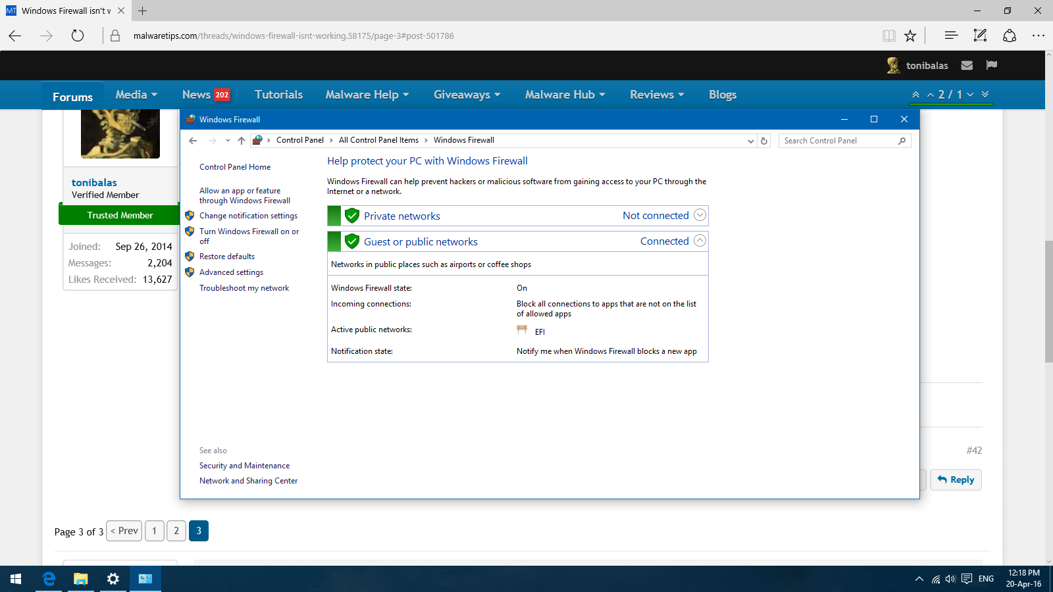Screen dimensions: 1053x592
Task: Open Advanced settings link
Action: pyautogui.click(x=231, y=272)
